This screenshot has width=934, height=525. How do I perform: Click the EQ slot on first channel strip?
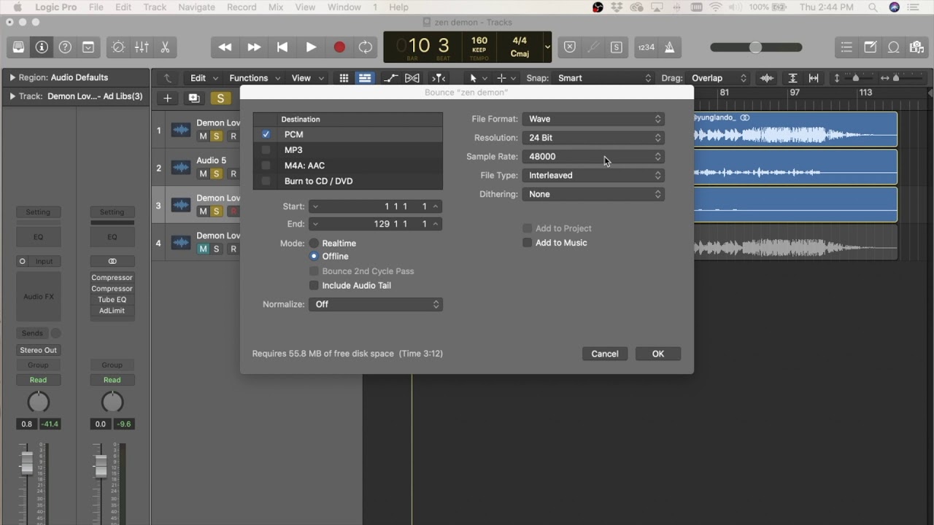click(x=38, y=237)
